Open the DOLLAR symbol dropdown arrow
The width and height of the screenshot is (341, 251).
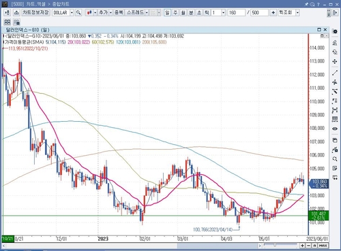72,13
